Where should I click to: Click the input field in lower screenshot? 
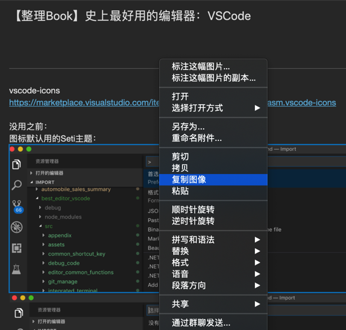[x=153, y=310]
